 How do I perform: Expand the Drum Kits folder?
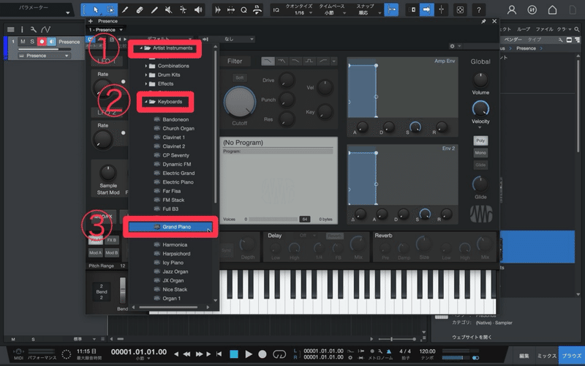146,75
